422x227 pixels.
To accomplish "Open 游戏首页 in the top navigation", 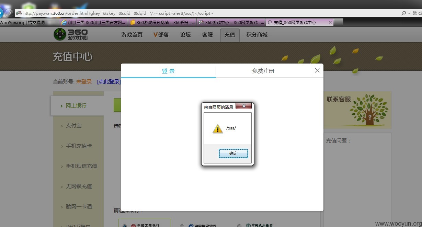I will tap(132, 35).
